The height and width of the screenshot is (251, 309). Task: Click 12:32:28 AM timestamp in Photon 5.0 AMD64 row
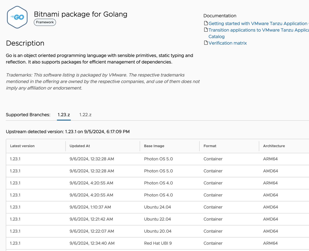92,171
